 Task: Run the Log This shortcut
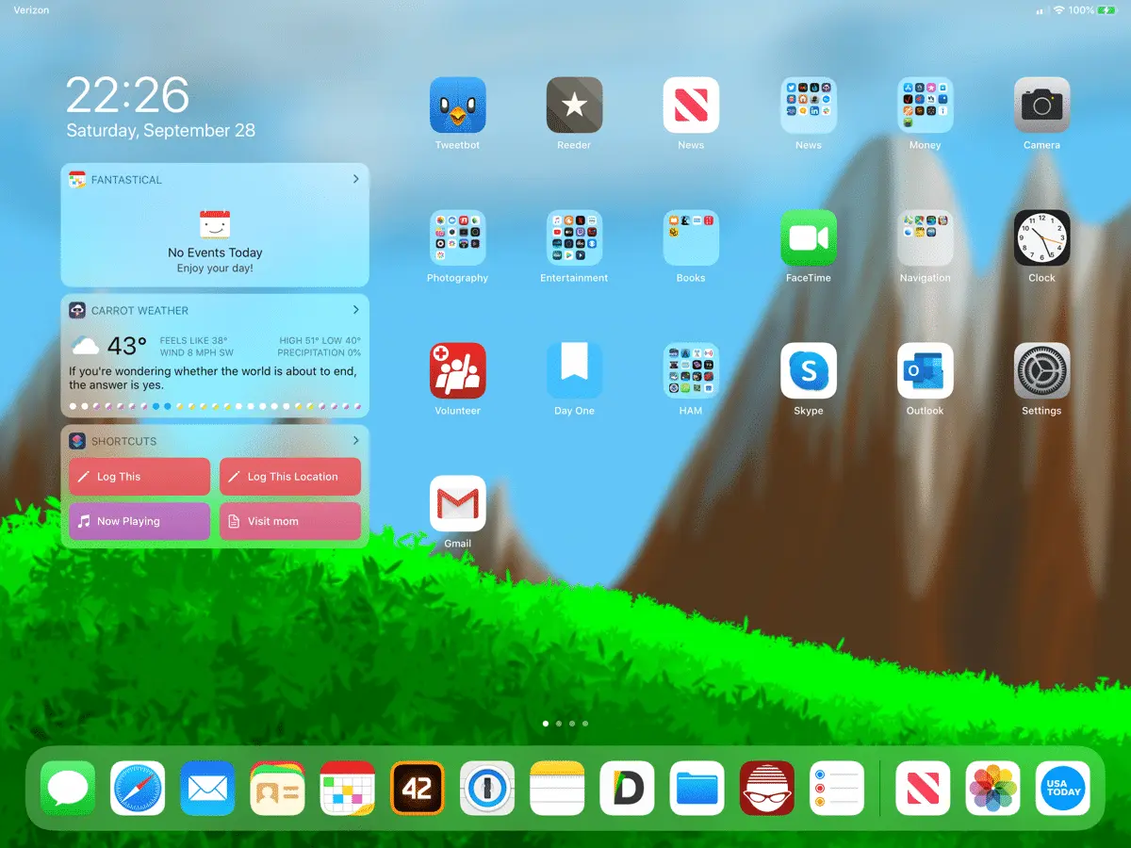[139, 477]
